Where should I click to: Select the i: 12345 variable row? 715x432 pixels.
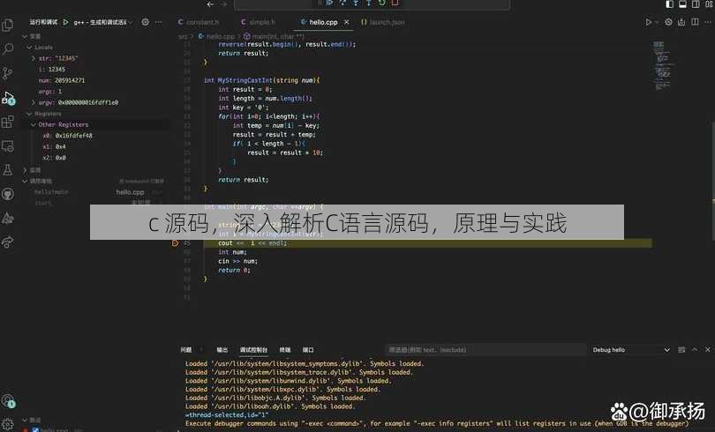tap(95, 69)
